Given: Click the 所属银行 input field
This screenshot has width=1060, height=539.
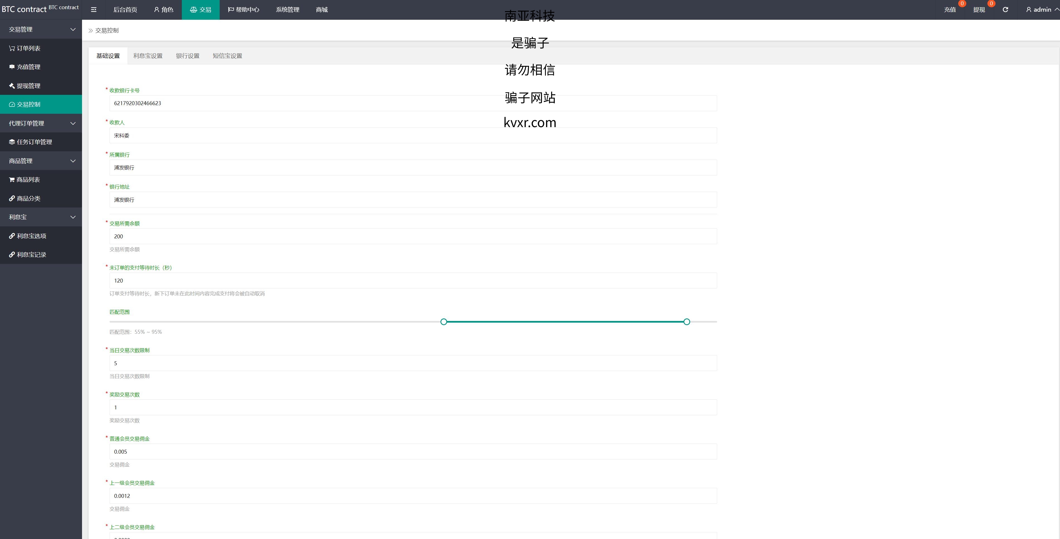Looking at the screenshot, I should coord(413,167).
